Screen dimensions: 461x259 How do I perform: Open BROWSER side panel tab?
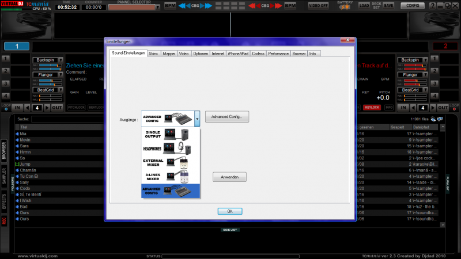point(4,150)
